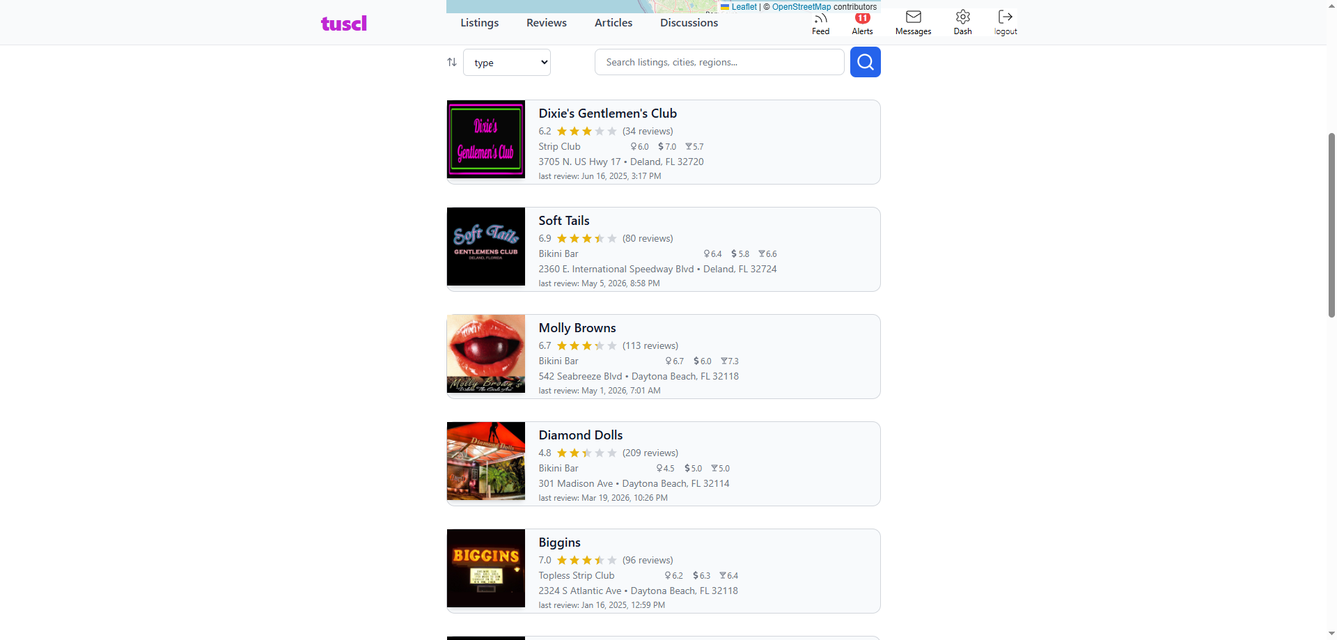The width and height of the screenshot is (1337, 640).
Task: Click the dollar value score 7.0 for Dixie's
Action: (x=667, y=147)
